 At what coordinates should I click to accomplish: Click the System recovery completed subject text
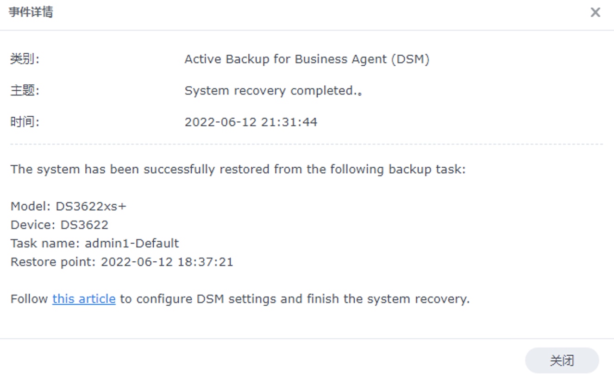pyautogui.click(x=273, y=91)
